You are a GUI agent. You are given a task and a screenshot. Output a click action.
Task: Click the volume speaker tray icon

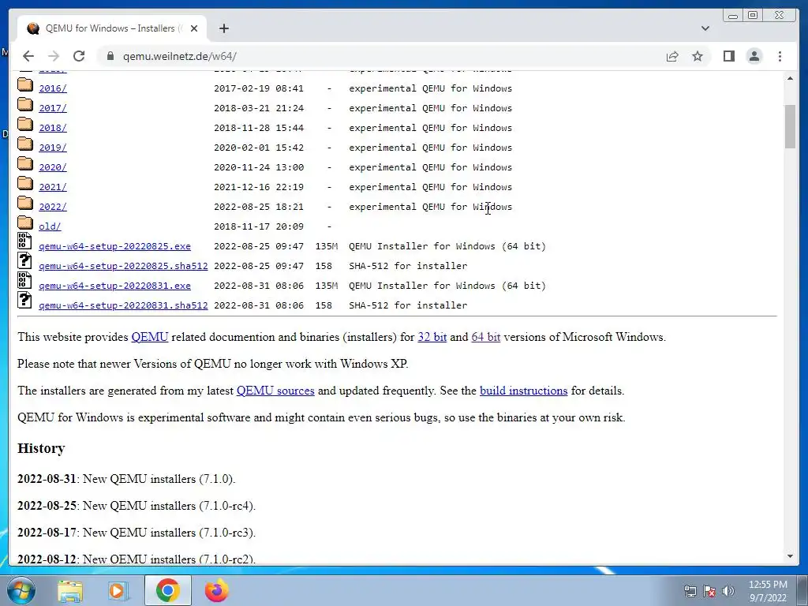point(728,591)
